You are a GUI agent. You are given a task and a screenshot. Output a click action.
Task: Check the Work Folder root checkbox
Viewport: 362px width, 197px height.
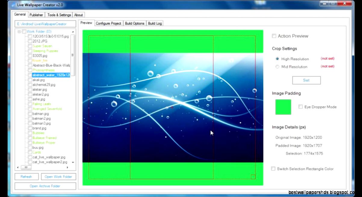(x=24, y=32)
